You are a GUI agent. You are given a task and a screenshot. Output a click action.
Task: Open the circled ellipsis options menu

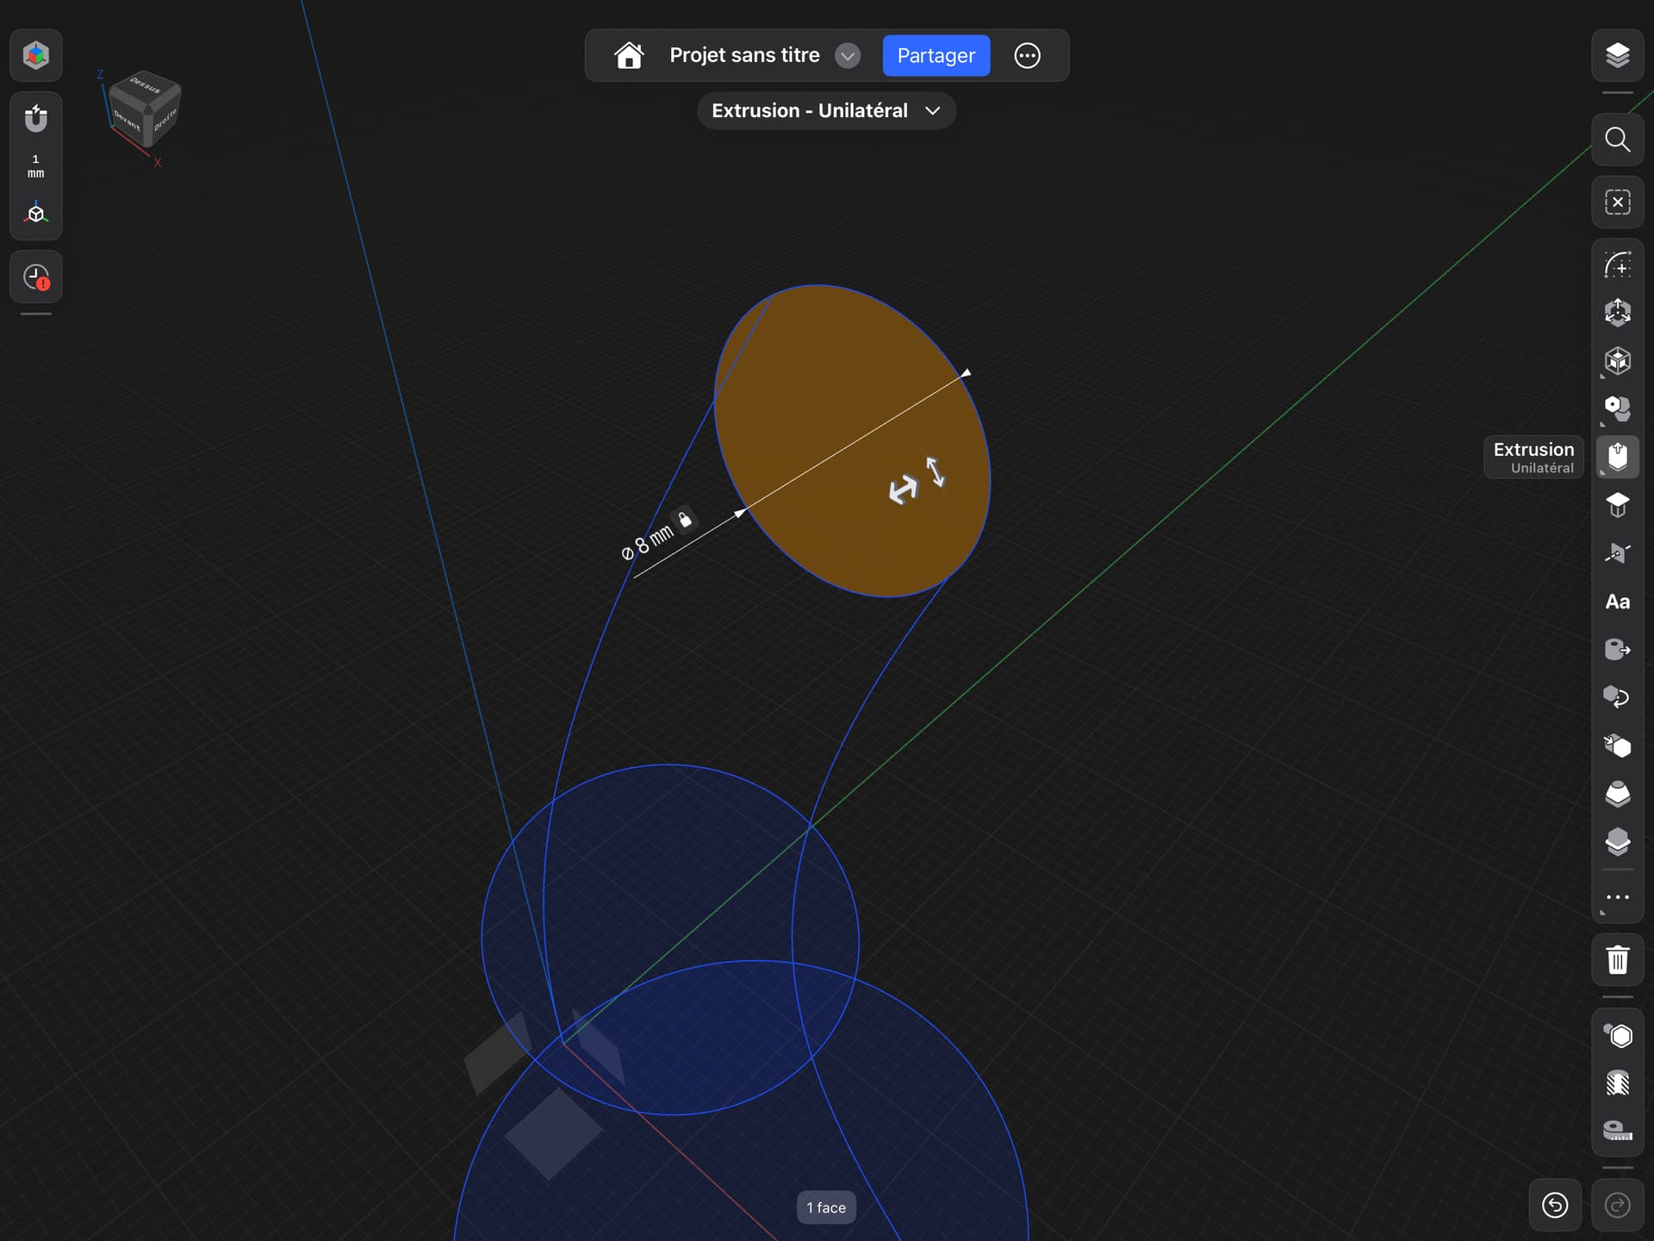pyautogui.click(x=1027, y=56)
